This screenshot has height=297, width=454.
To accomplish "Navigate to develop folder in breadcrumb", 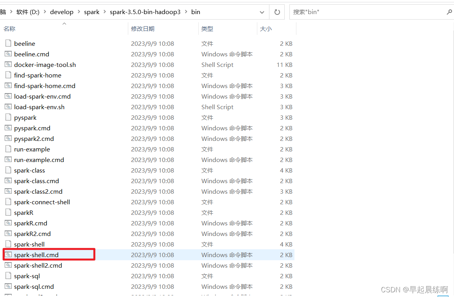I will click(62, 12).
